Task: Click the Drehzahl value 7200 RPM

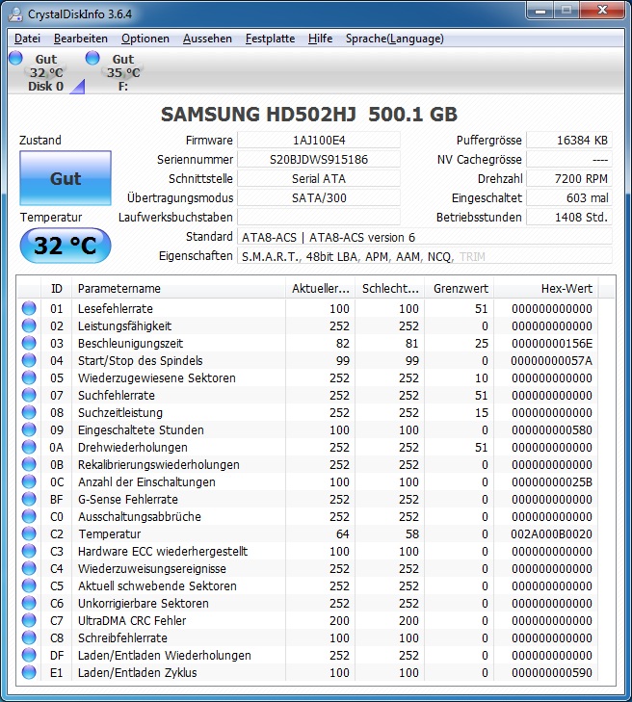Action: [x=569, y=179]
